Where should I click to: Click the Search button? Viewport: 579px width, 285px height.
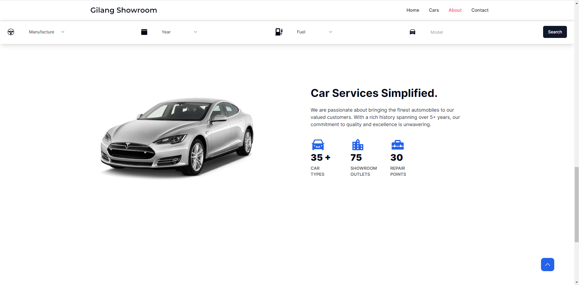click(x=555, y=32)
